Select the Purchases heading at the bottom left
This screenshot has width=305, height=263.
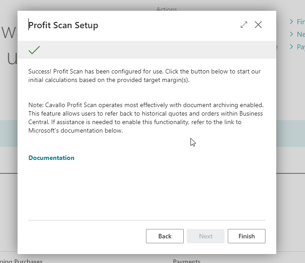coord(27,261)
